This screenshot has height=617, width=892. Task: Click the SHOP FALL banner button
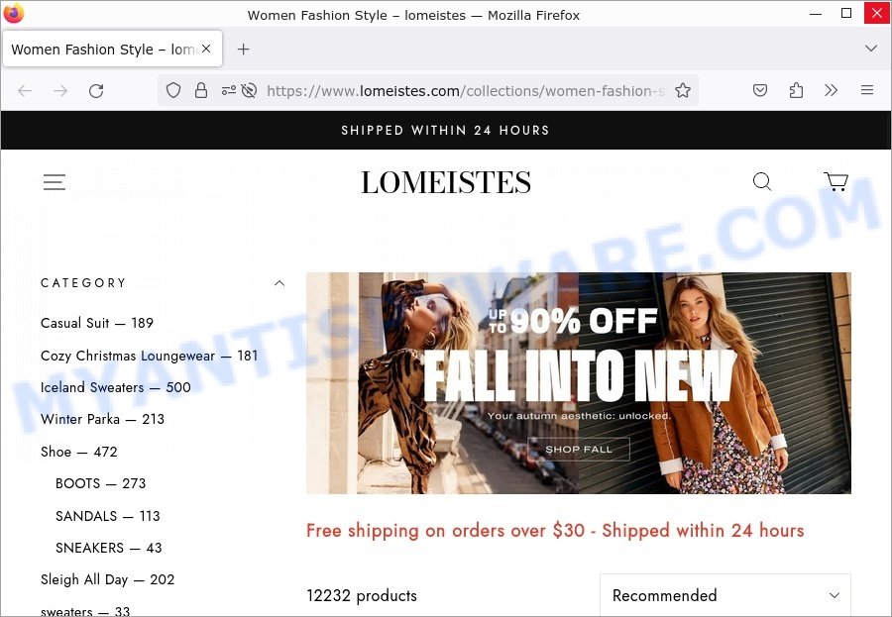(x=579, y=450)
